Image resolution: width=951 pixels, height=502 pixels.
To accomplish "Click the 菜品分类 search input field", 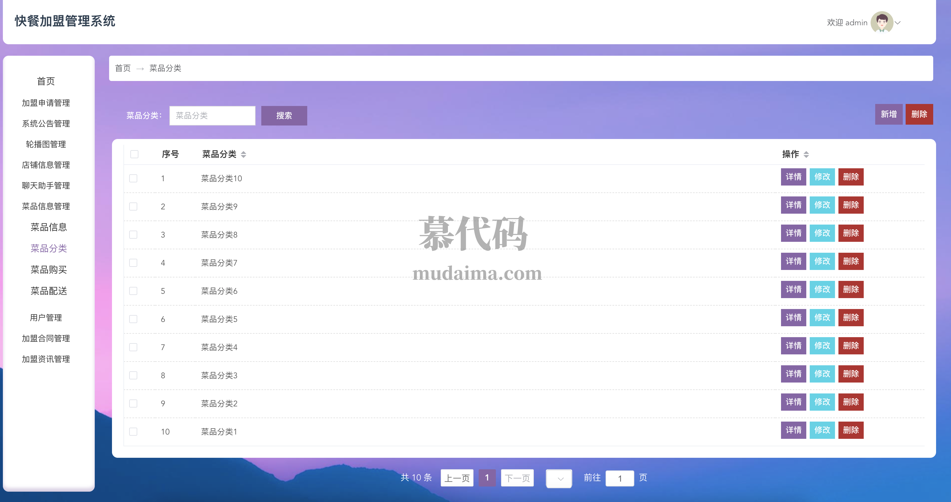I will [212, 115].
